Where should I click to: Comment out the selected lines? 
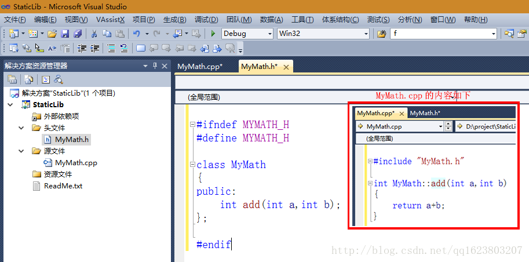(111, 48)
